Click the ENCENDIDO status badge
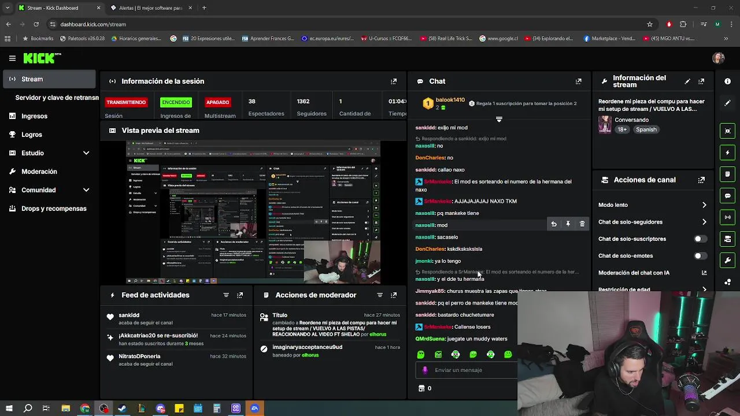 coord(176,102)
